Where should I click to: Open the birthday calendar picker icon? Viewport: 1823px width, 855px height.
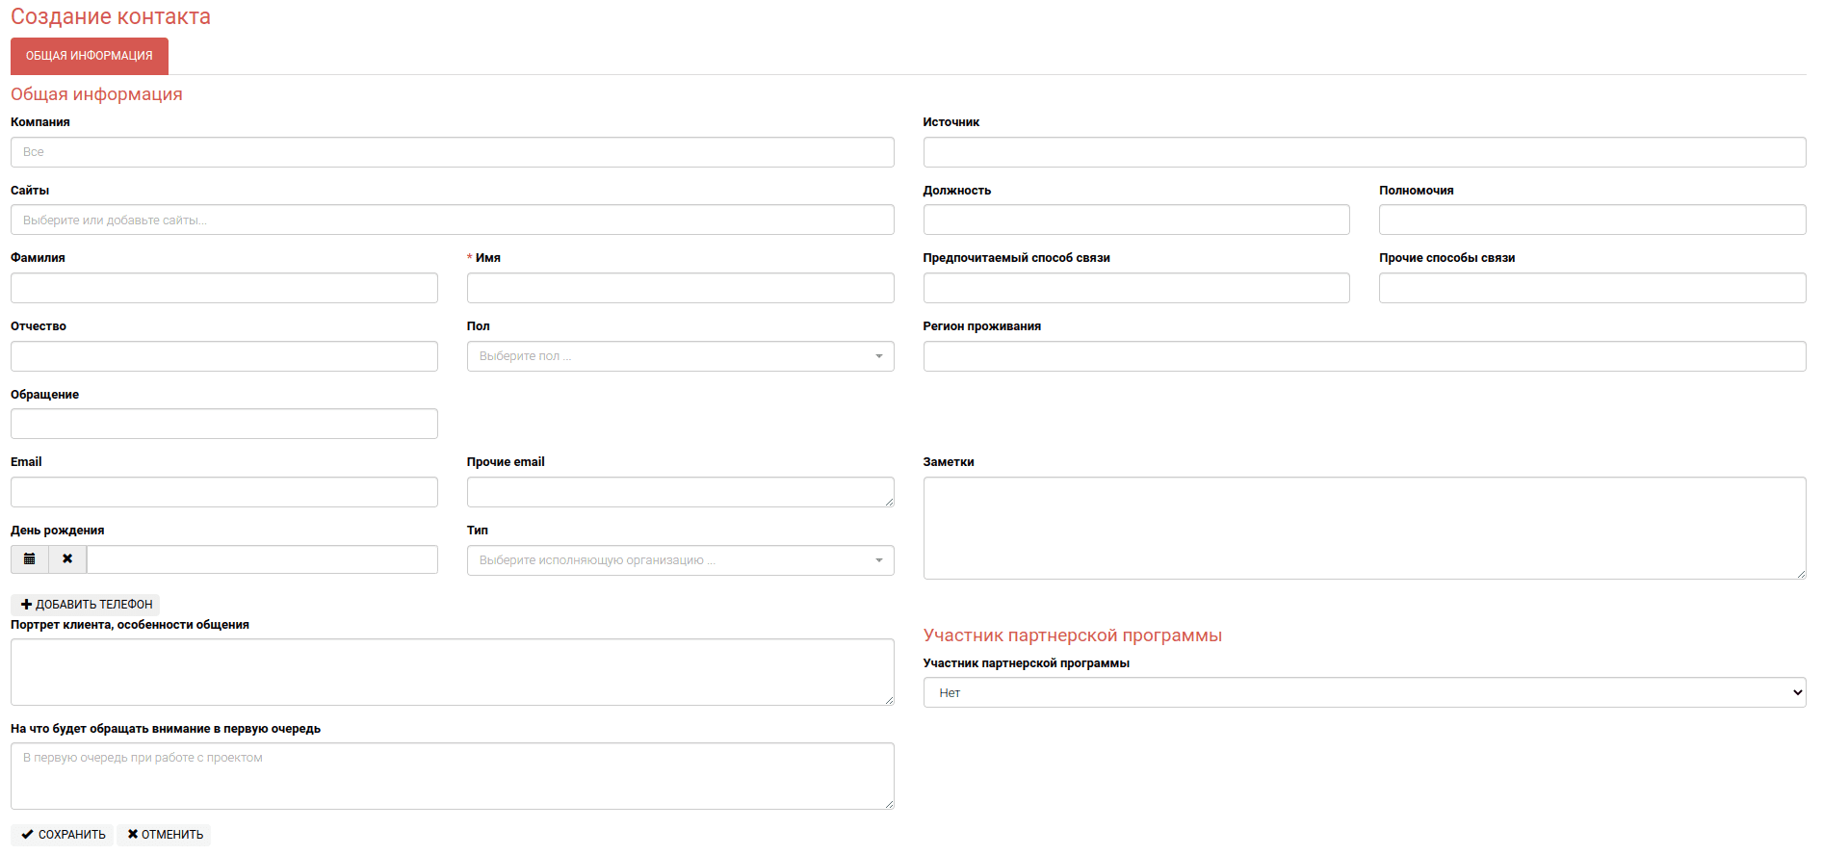point(30,559)
